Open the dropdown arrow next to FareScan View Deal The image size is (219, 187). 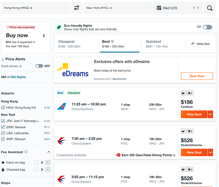pos(211,114)
